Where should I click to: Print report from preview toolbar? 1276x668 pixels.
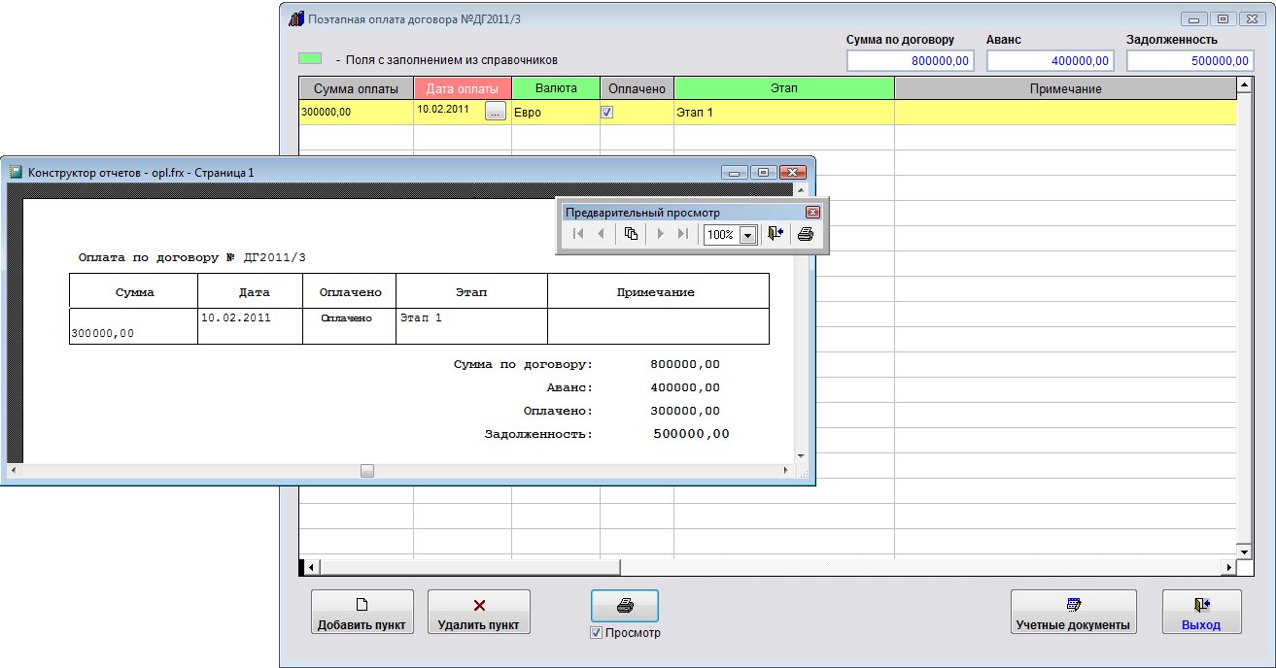[x=806, y=234]
